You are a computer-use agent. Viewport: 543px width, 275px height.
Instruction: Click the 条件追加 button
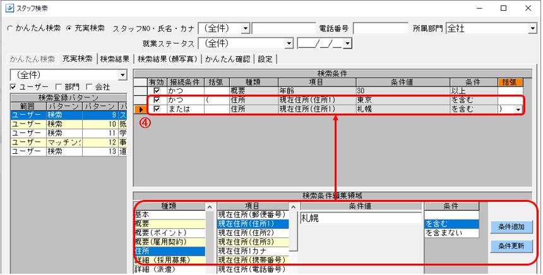tap(511, 227)
